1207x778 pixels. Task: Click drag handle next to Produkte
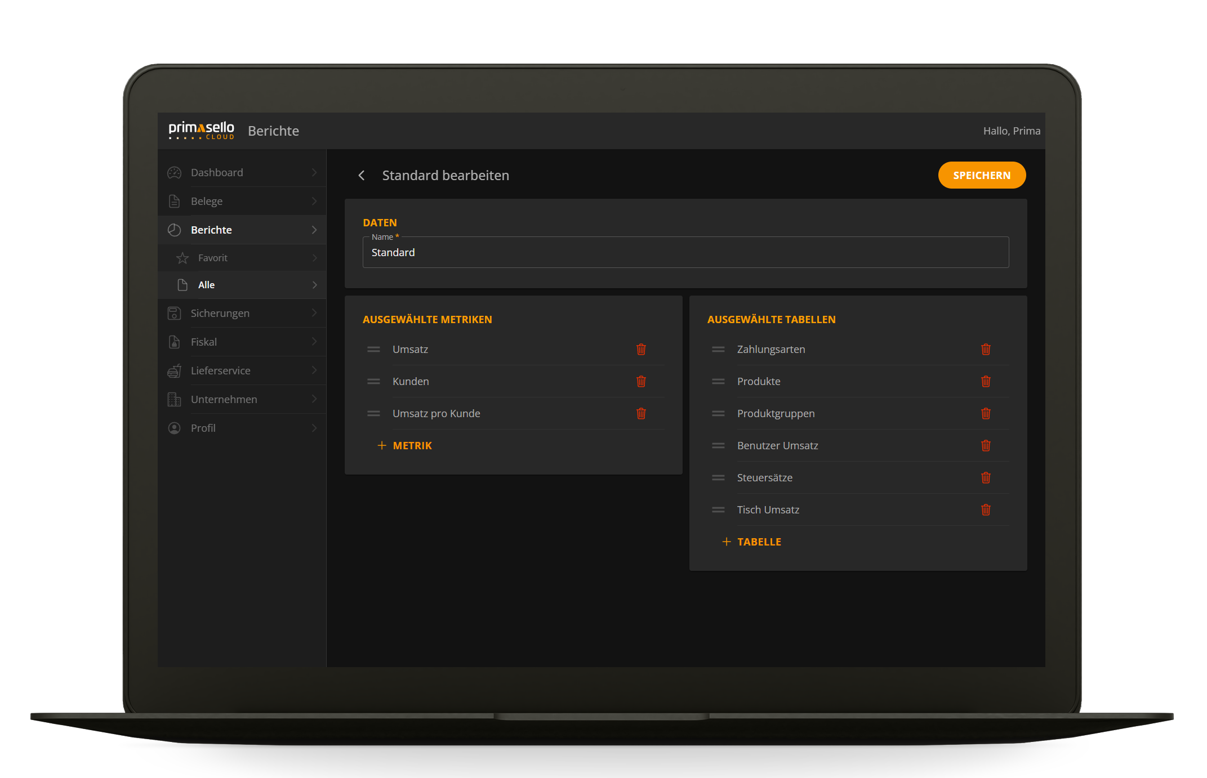point(718,381)
